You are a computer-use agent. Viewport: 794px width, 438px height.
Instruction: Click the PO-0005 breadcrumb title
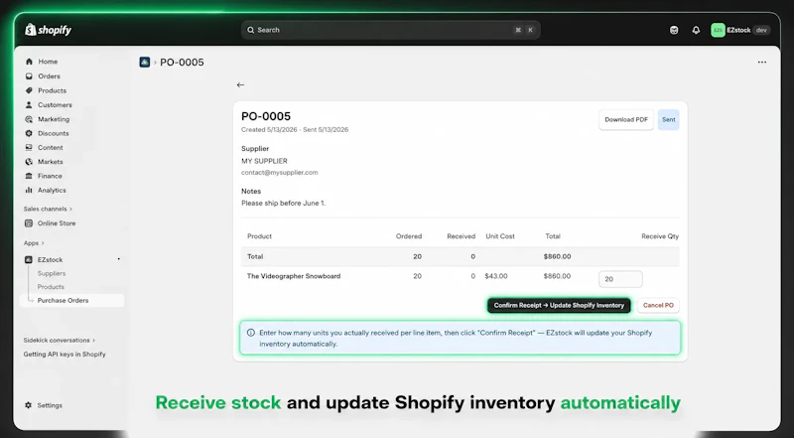(x=182, y=62)
